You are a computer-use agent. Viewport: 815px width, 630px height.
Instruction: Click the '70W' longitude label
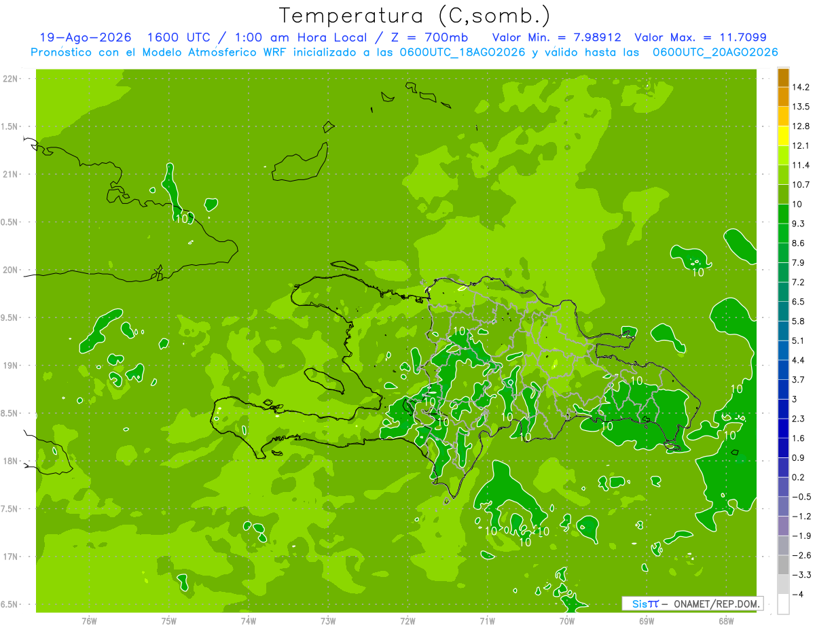(566, 621)
